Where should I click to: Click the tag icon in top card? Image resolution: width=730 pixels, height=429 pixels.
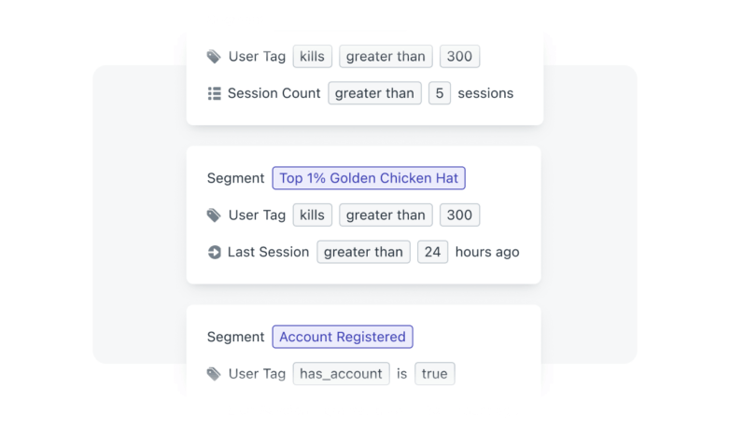pos(214,57)
